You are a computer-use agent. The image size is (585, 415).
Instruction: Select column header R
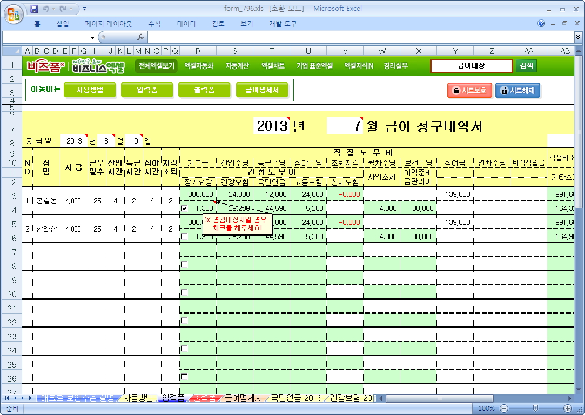(198, 51)
